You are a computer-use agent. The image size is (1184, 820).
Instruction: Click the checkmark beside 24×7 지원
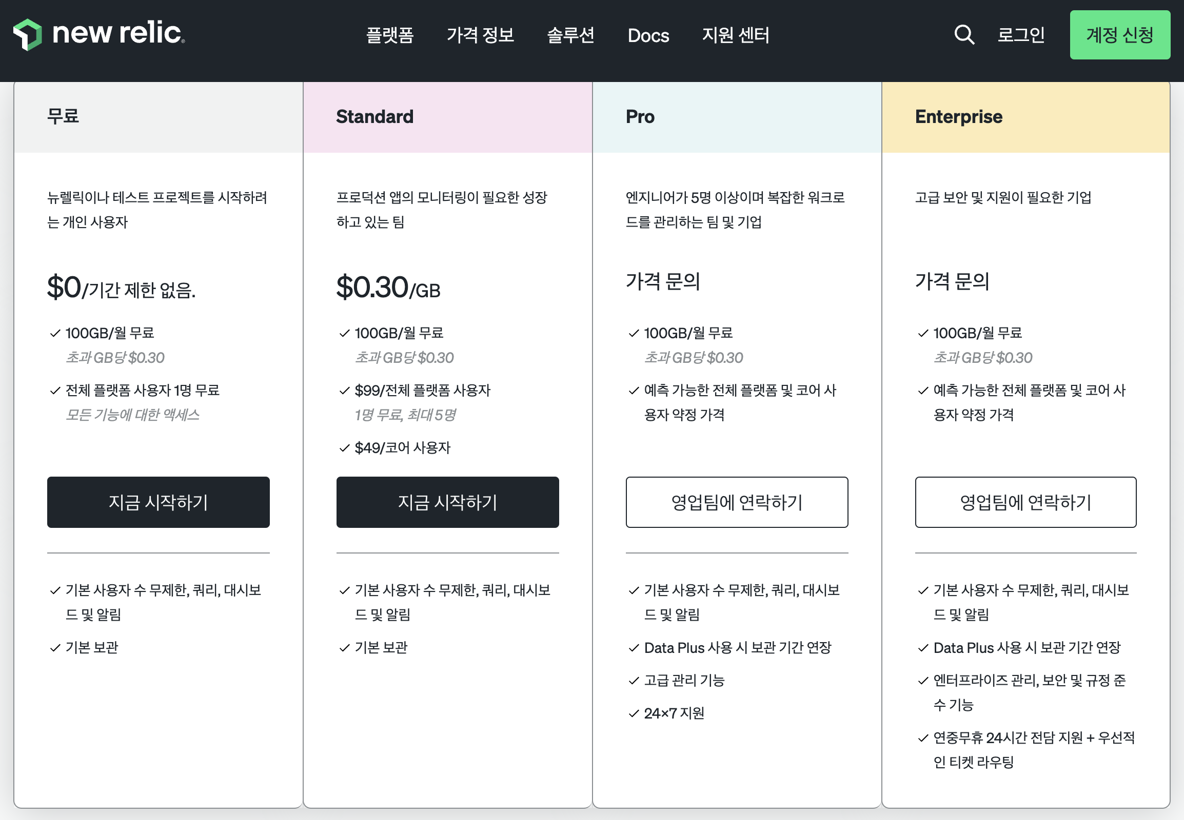(634, 713)
